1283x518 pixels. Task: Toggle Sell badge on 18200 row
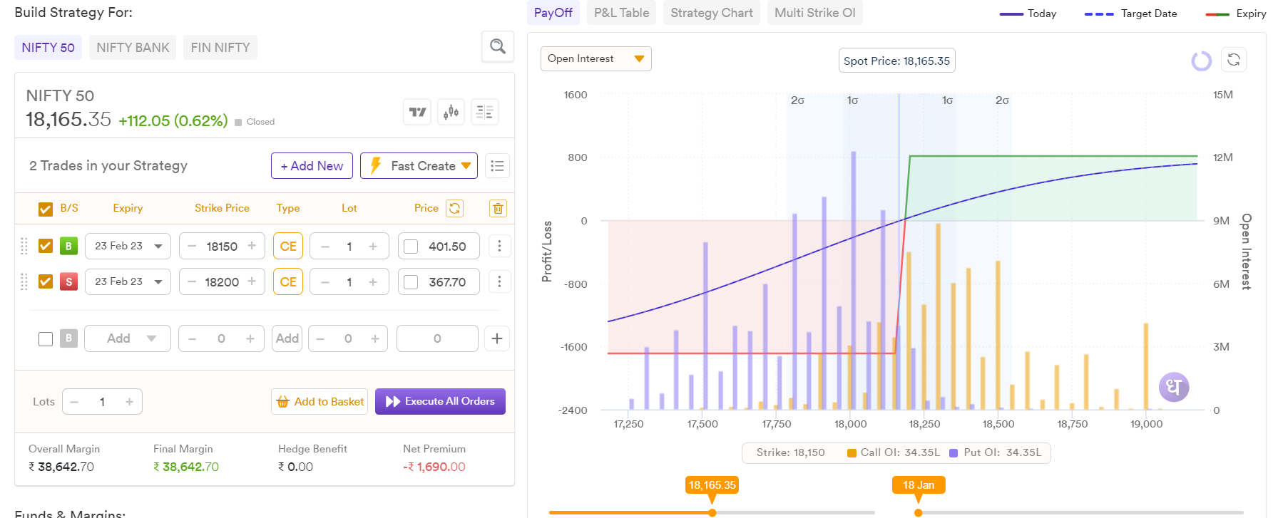(68, 281)
